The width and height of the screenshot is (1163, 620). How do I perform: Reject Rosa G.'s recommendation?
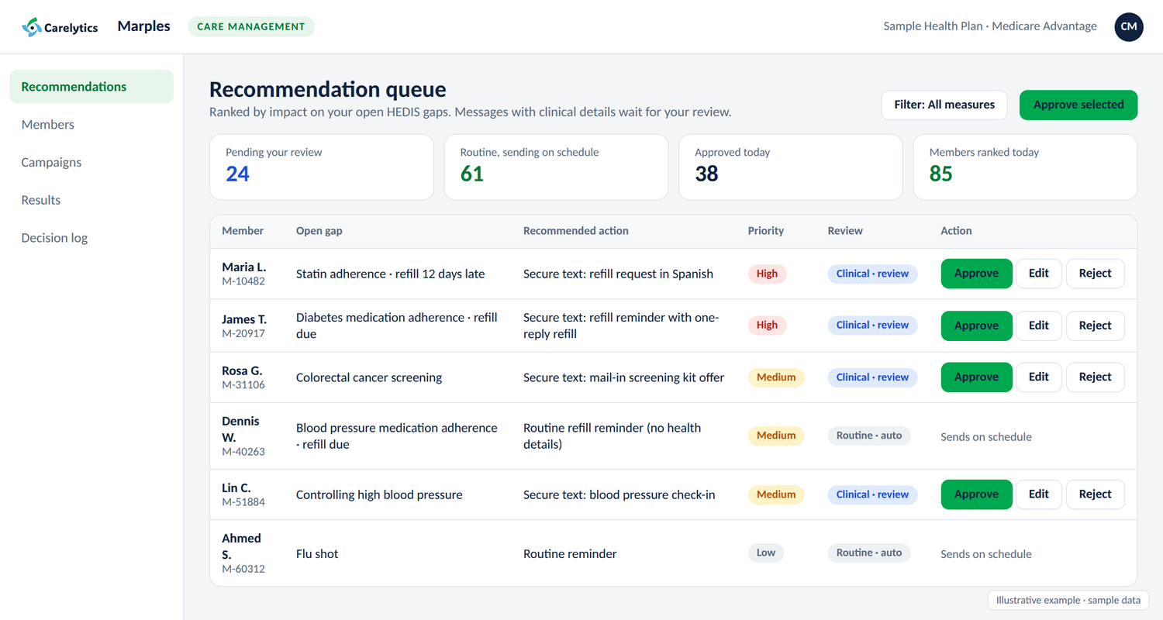click(x=1095, y=377)
